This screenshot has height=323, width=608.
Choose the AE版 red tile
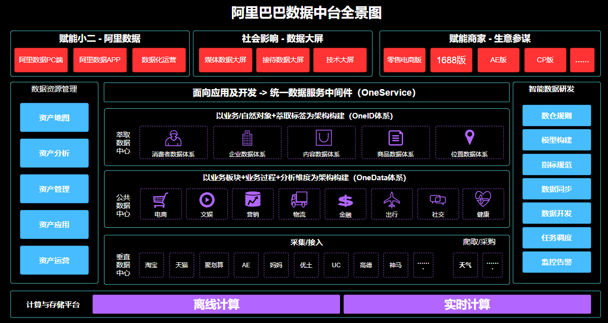coord(499,60)
